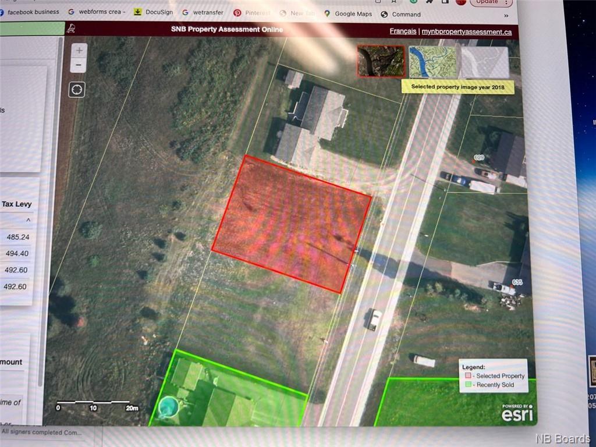596x447 pixels.
Task: Open the overflow chevron on the bookmarks bar
Action: (x=506, y=15)
